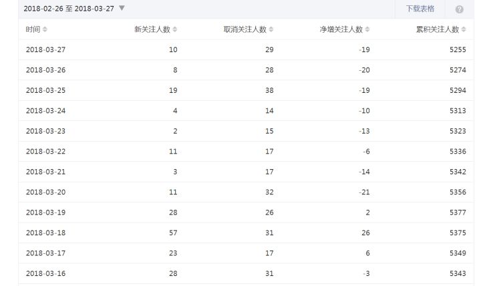Click the 新关注人数 header label
Screen dimensions: 481x286
(x=152, y=29)
